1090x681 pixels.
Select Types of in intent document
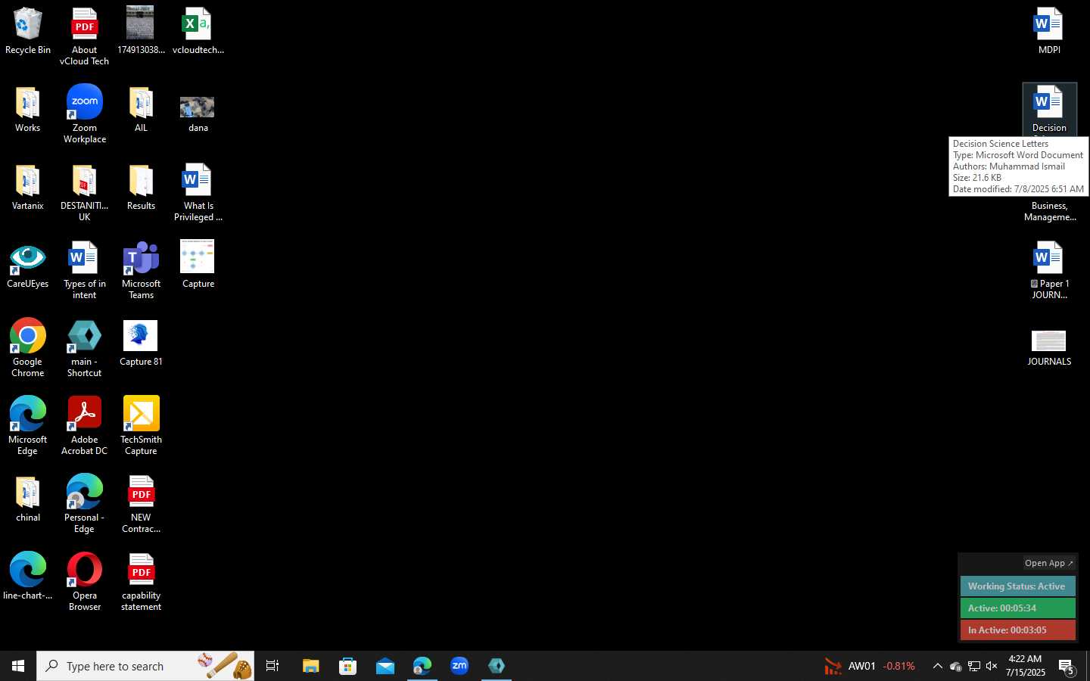pos(85,271)
